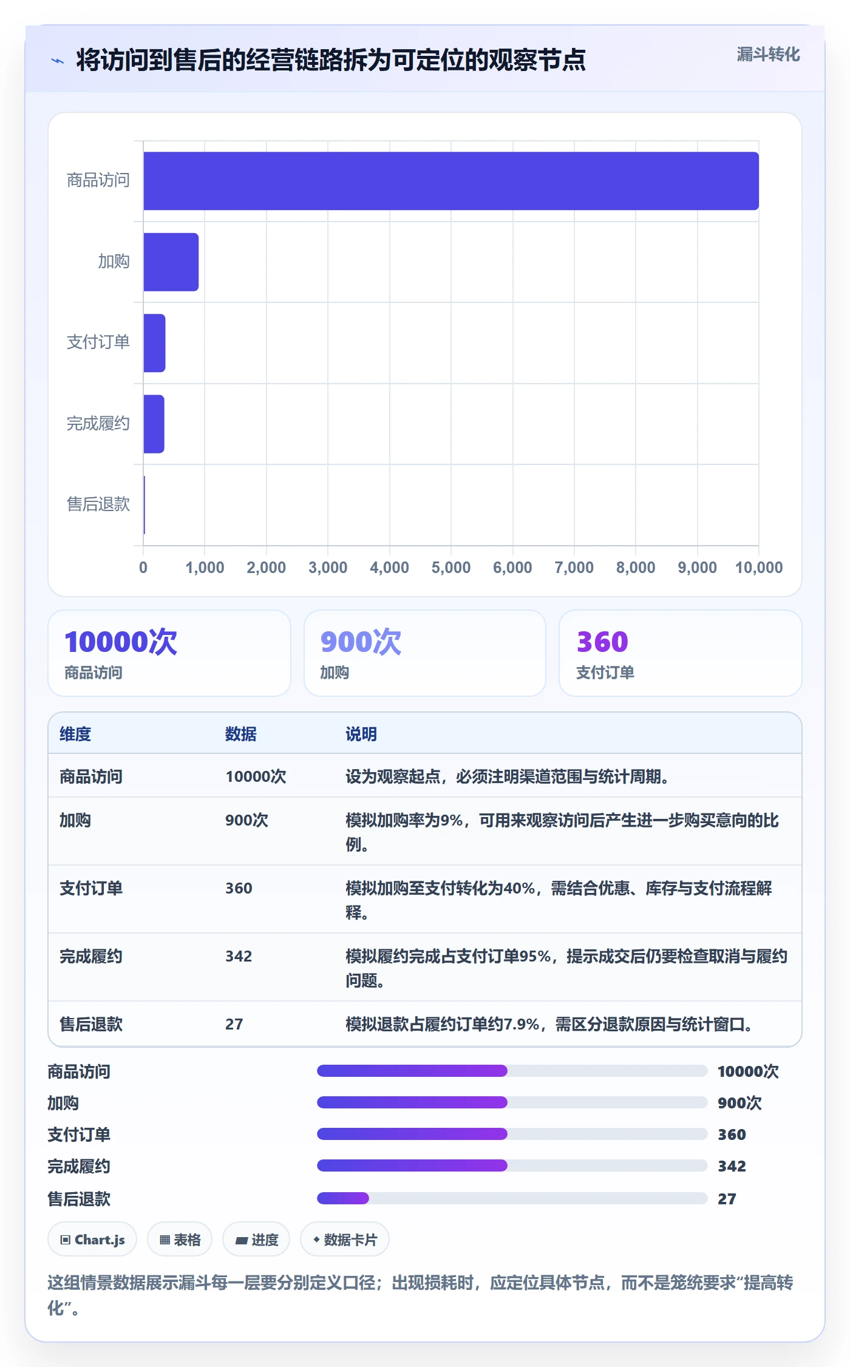Click the 售后退款 bar in chart
The image size is (850, 1367).
tap(144, 505)
